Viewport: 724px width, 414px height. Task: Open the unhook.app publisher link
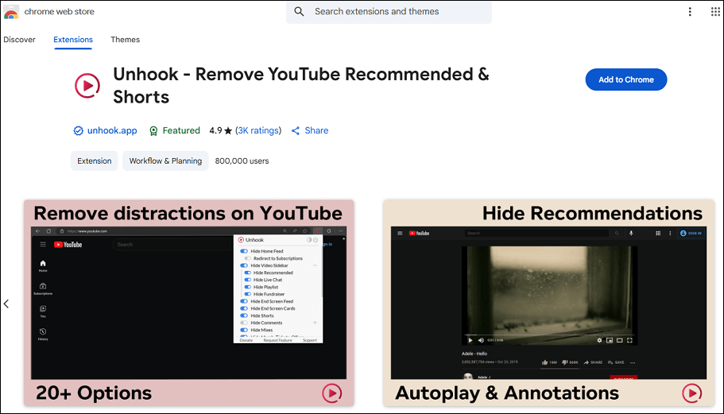(112, 130)
